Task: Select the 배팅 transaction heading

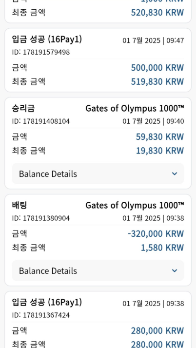Action: pyautogui.click(x=20, y=205)
